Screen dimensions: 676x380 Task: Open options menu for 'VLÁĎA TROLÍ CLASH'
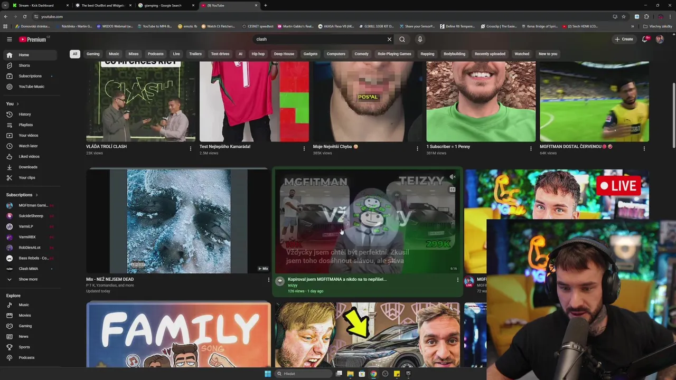point(191,149)
